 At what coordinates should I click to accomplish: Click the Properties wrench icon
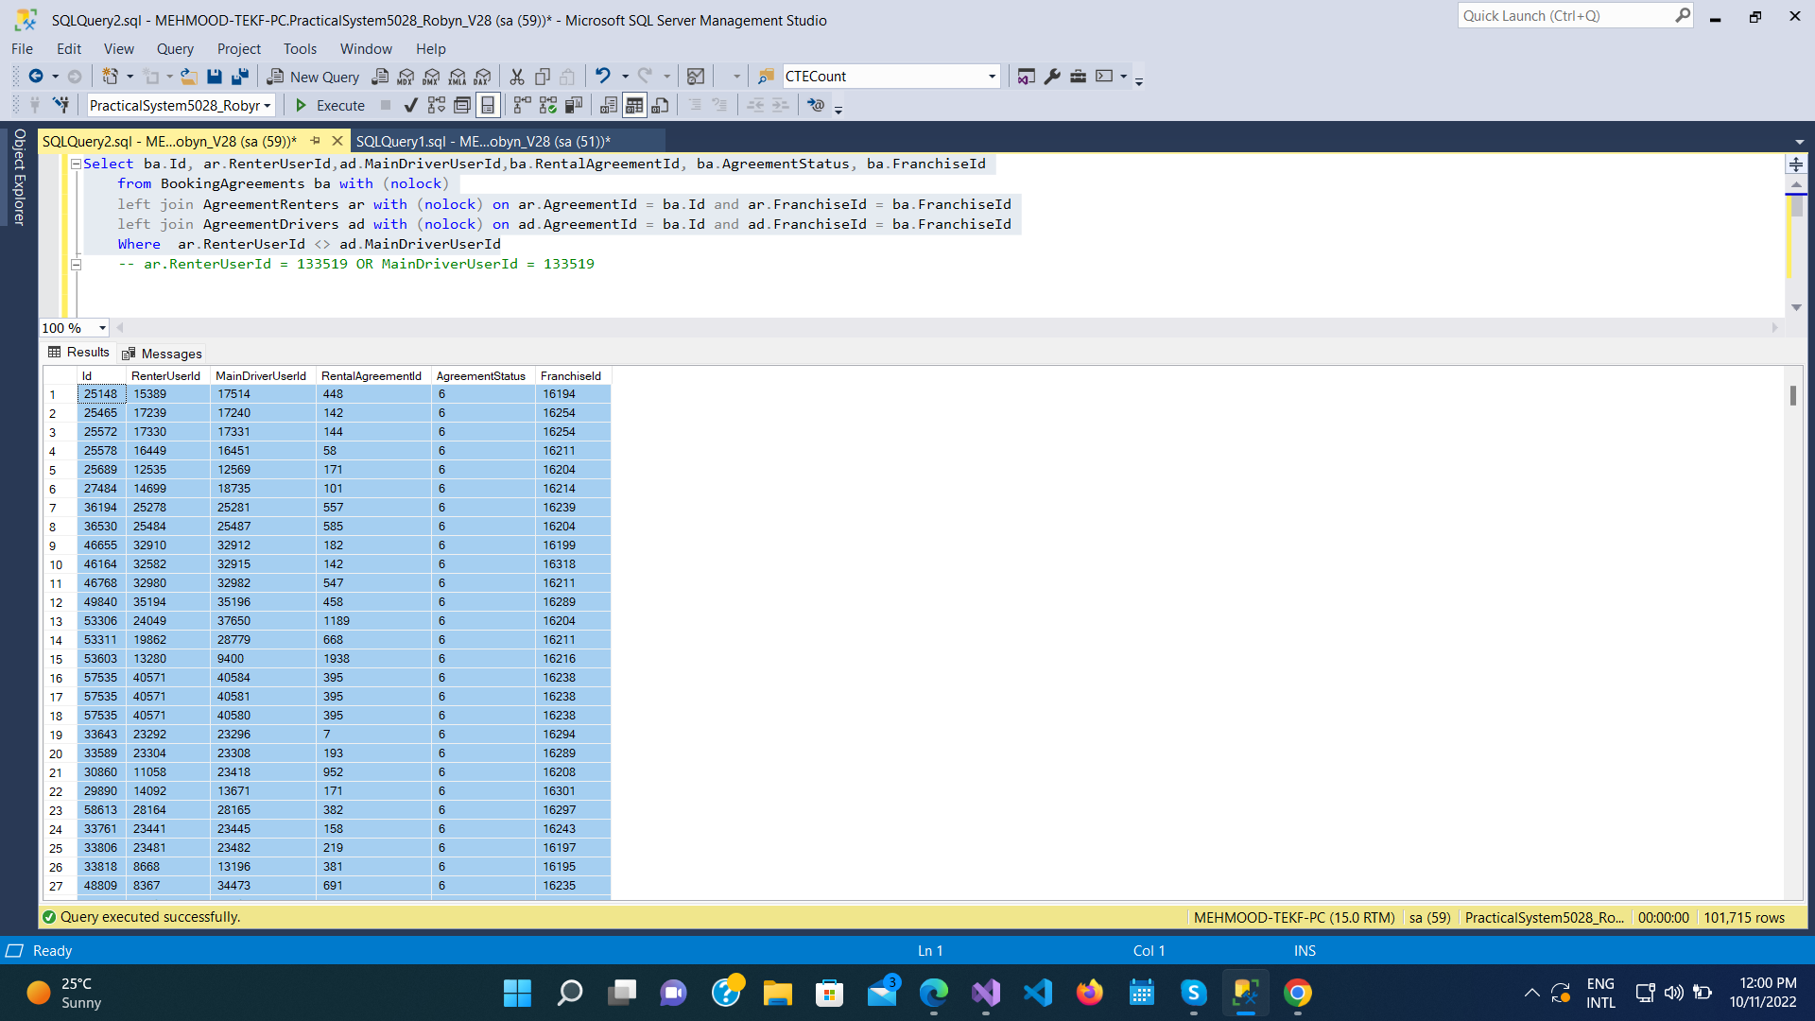pos(1052,77)
